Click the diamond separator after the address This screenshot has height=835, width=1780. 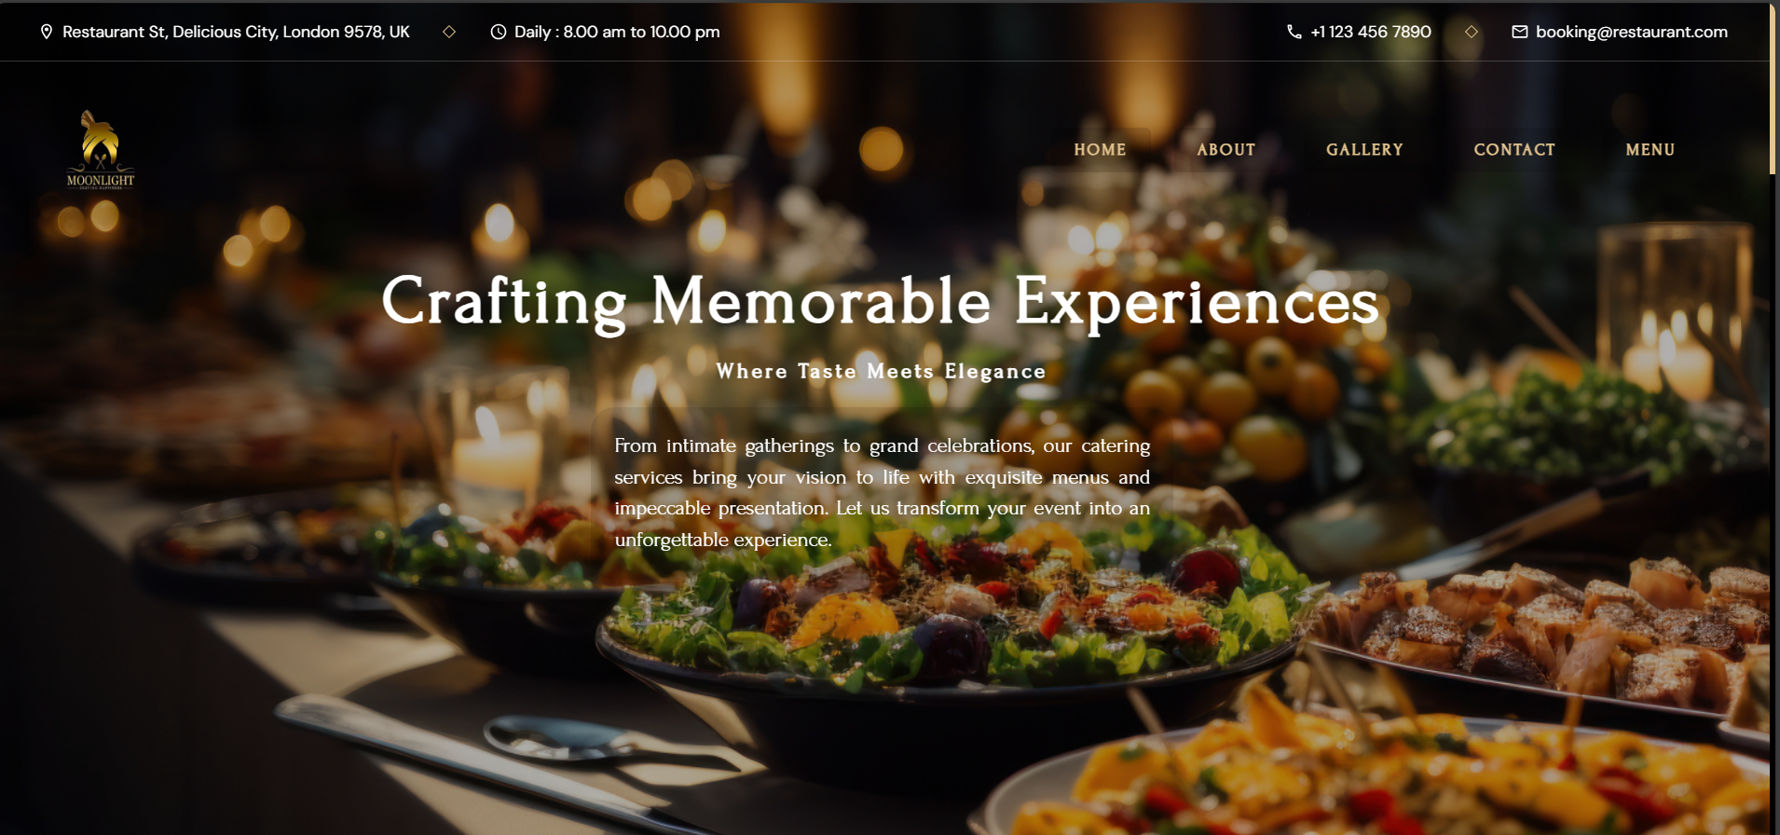pos(449,32)
